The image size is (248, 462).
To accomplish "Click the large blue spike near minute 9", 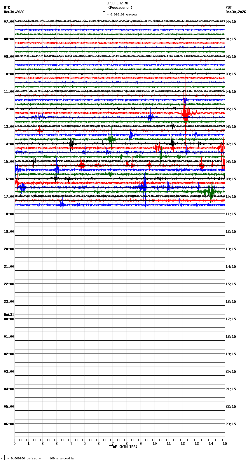I will coord(145,187).
